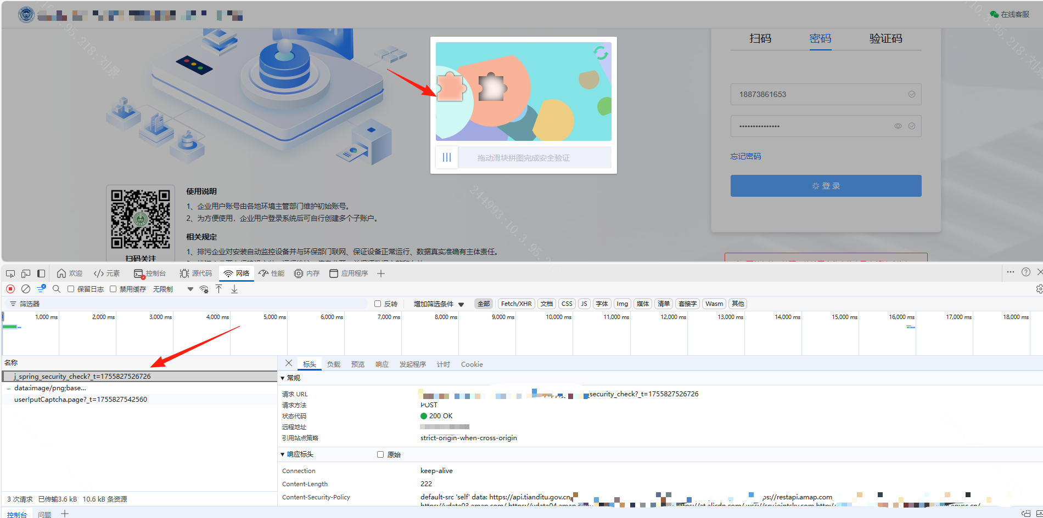1043x518 pixels.
Task: Close the request details pane
Action: 289,363
